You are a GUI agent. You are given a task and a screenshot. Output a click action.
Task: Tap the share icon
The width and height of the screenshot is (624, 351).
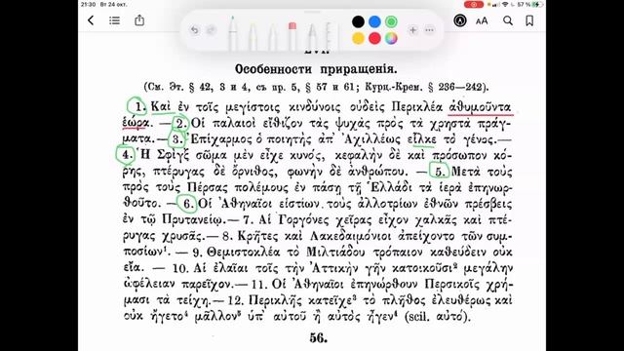pos(139,19)
